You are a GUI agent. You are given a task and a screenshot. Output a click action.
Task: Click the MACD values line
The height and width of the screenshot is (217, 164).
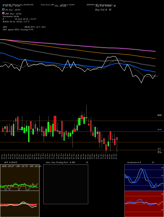click(16, 22)
